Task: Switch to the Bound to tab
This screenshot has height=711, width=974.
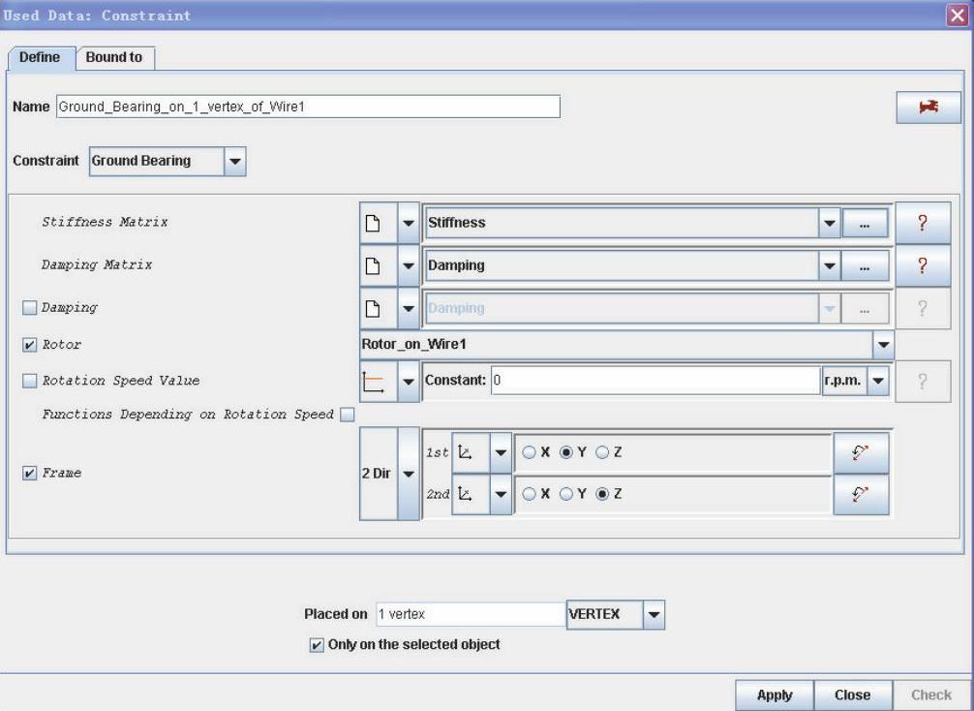Action: 114,57
